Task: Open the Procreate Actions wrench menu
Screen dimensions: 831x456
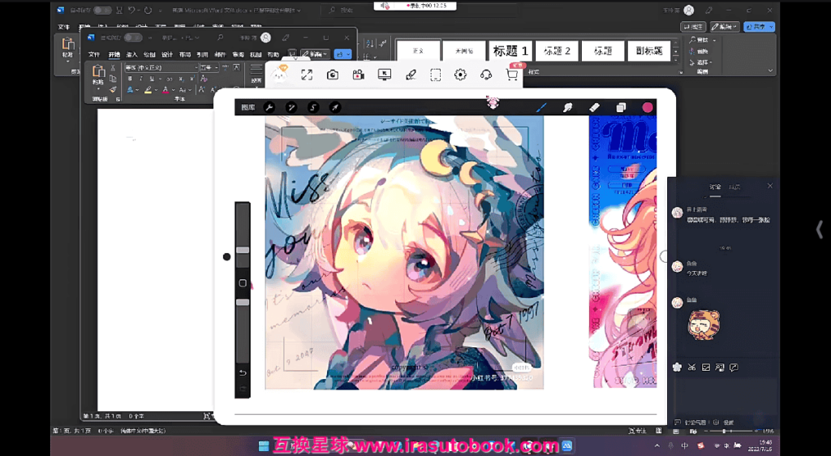Action: 269,108
